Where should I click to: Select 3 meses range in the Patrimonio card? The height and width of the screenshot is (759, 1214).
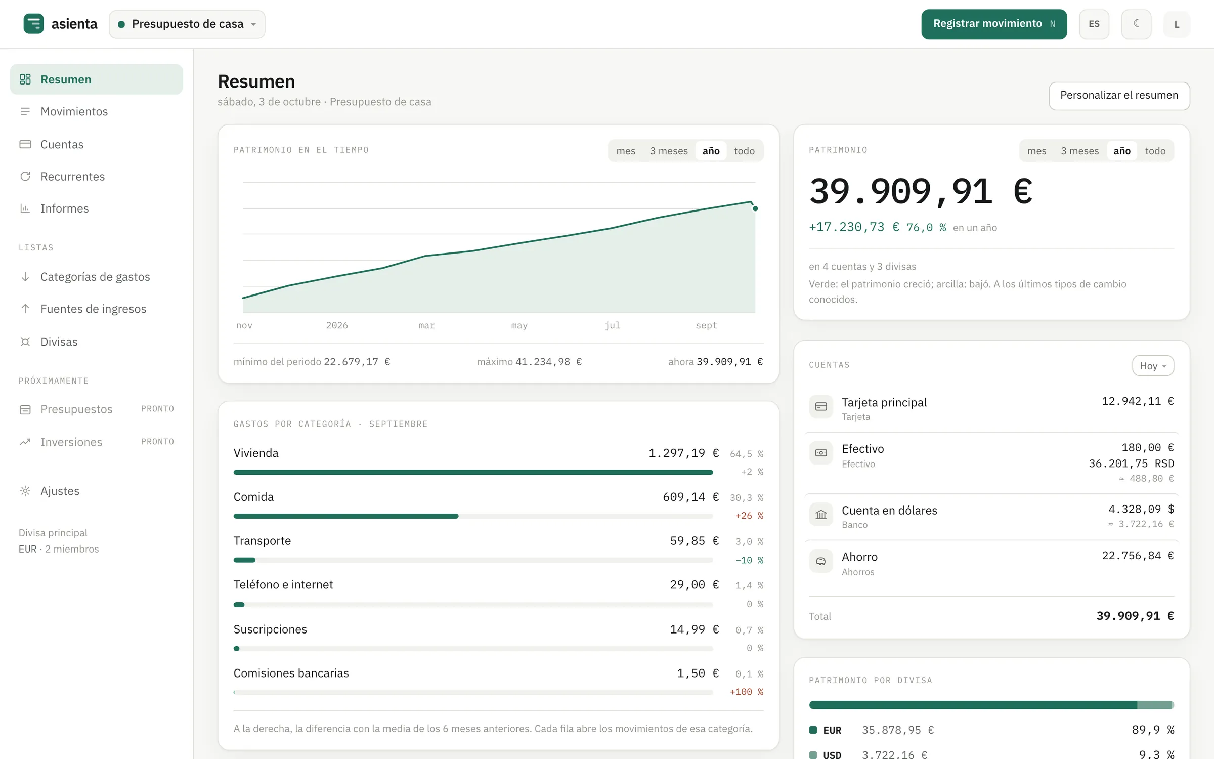coord(1079,151)
